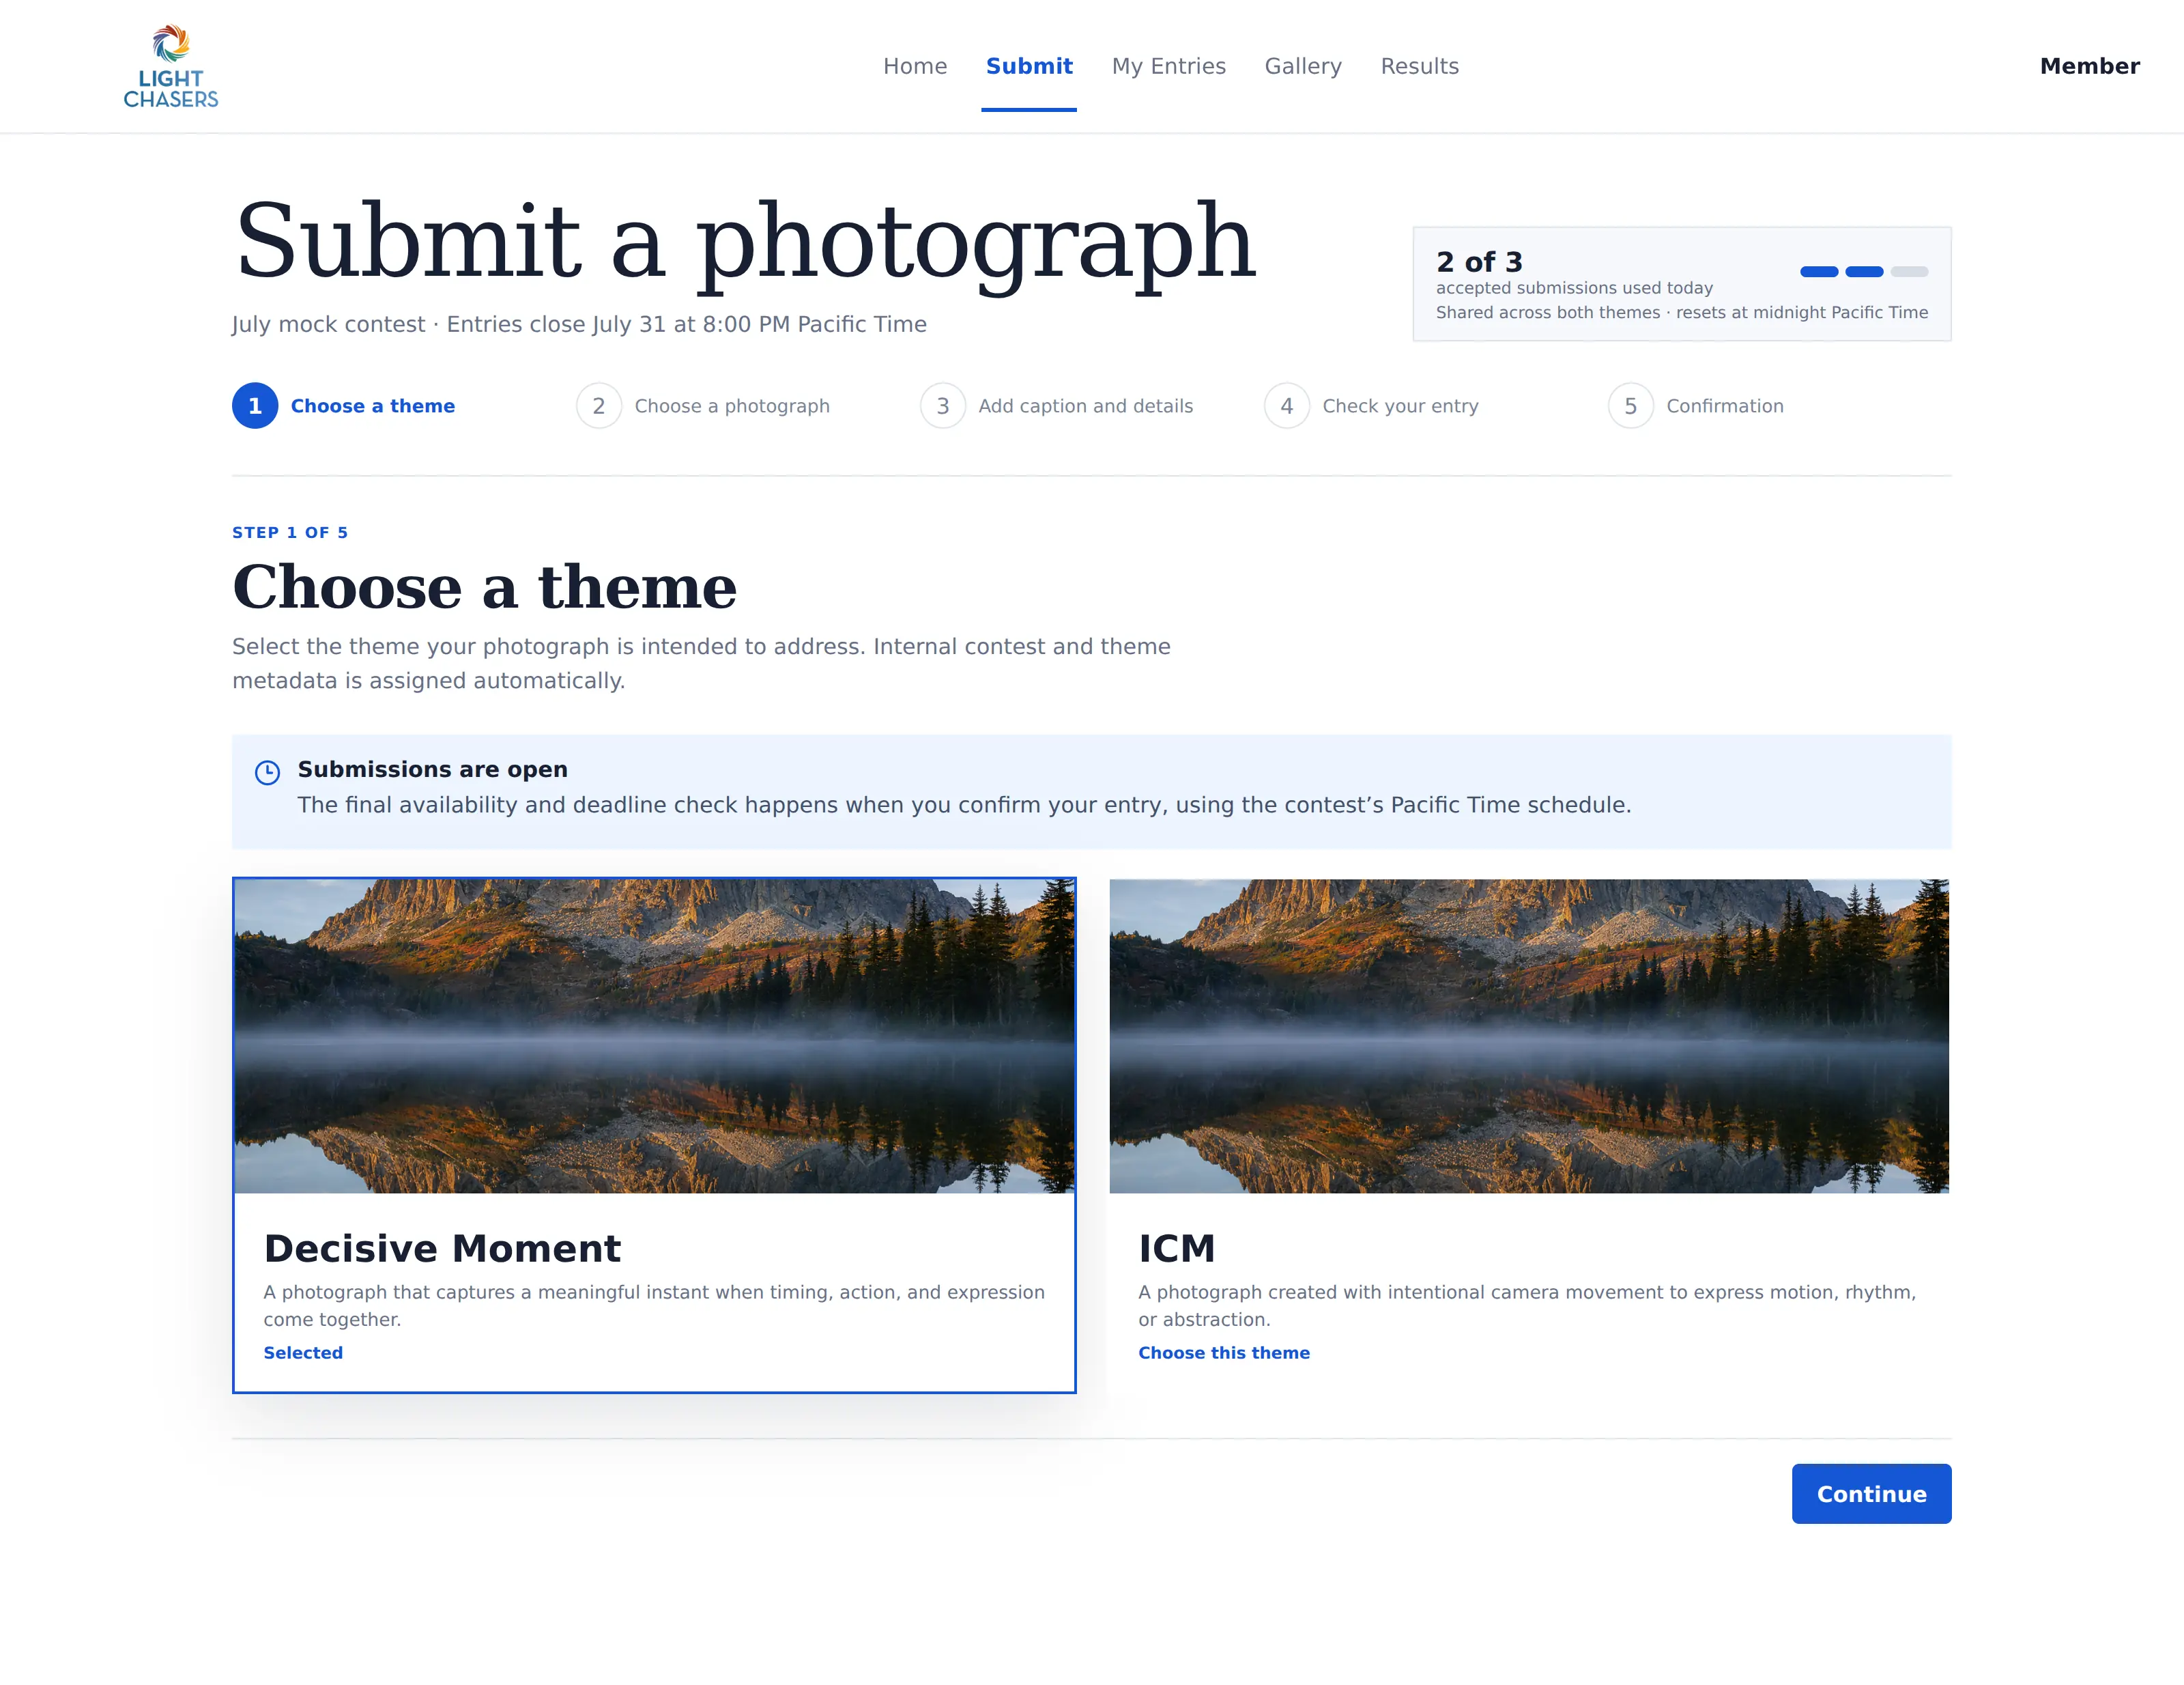Click the resets at midnight Pacific Time note
Viewport: 2184px width, 1685px height.
pyautogui.click(x=1682, y=312)
